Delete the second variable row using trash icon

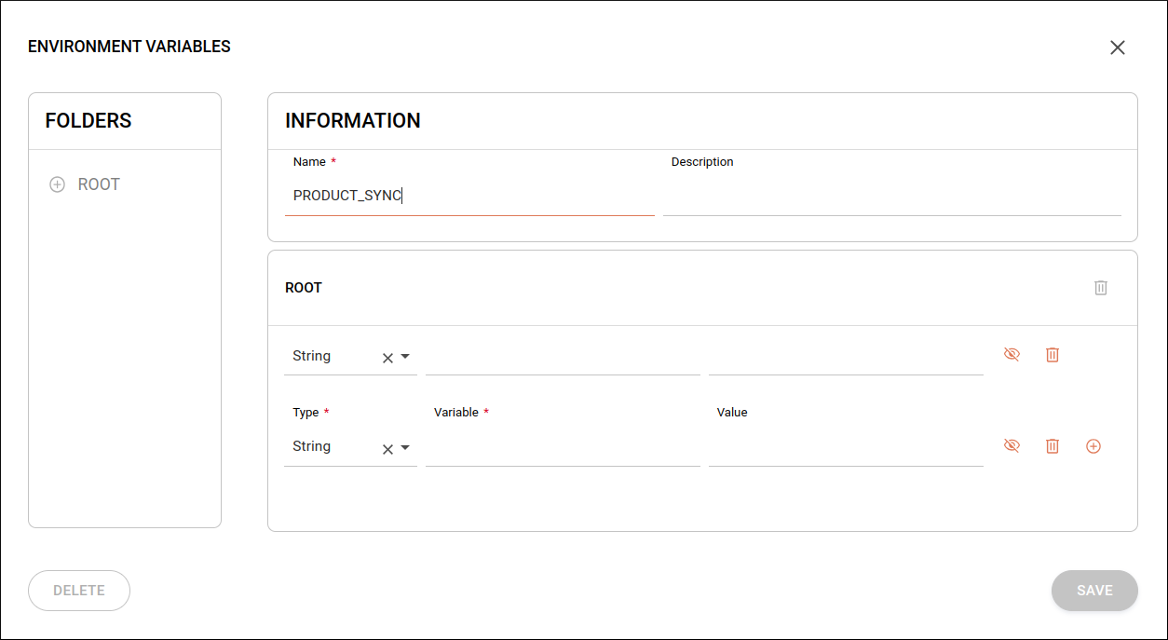1053,446
